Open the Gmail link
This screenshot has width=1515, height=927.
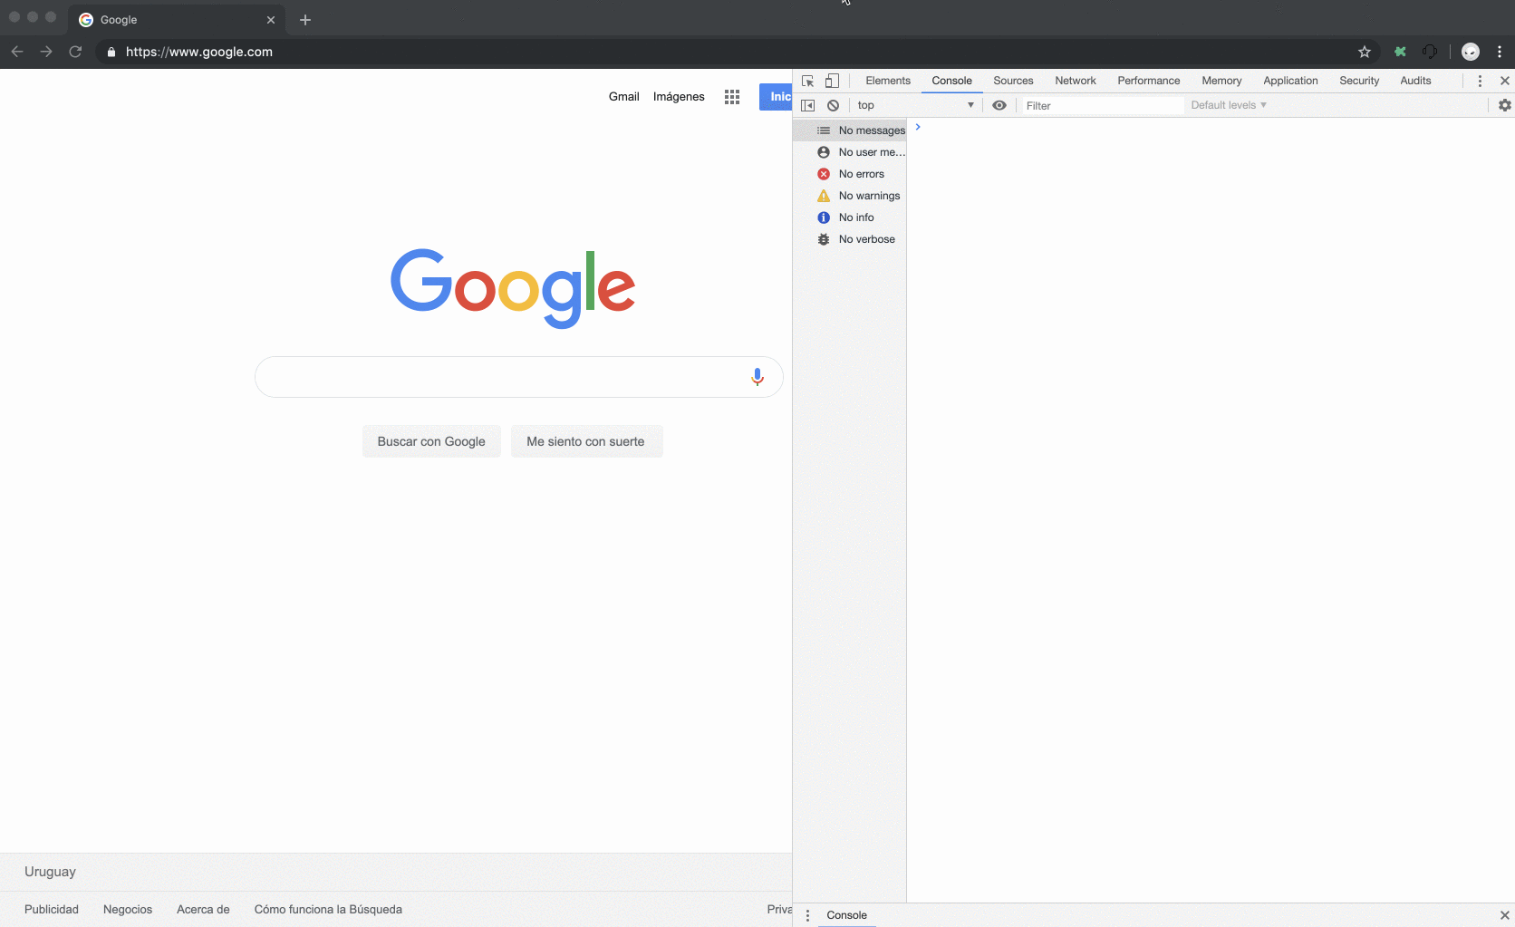pyautogui.click(x=623, y=97)
